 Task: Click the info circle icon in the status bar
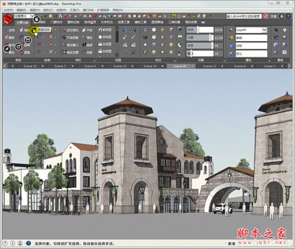(x=12, y=244)
